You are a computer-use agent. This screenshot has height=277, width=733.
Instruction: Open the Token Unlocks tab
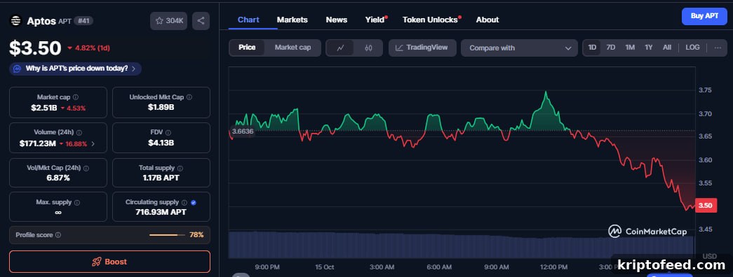(x=430, y=20)
